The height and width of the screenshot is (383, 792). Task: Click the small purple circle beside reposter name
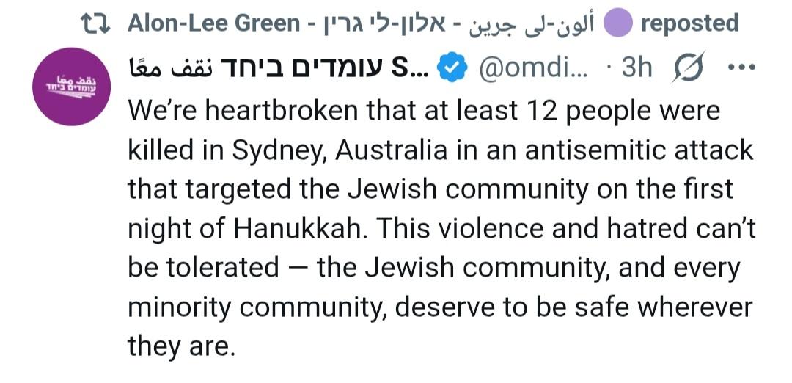(616, 24)
